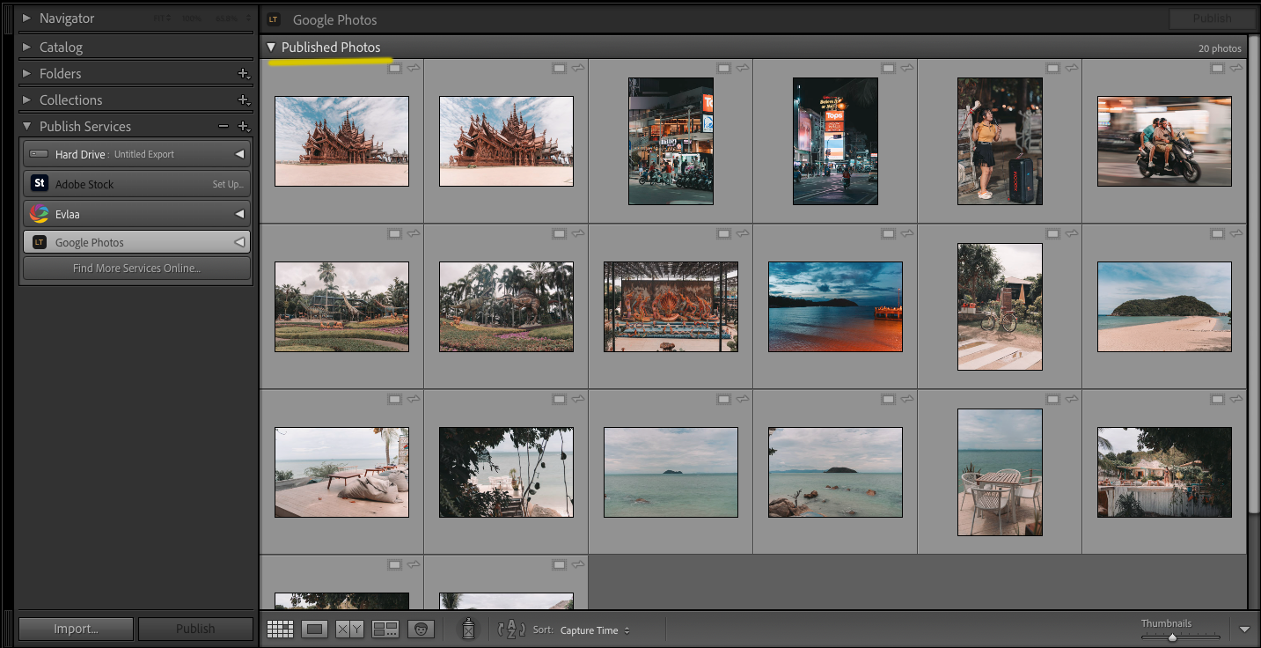Select the Adobe Stock Set Up entry
This screenshot has height=648, width=1261.
(x=136, y=183)
